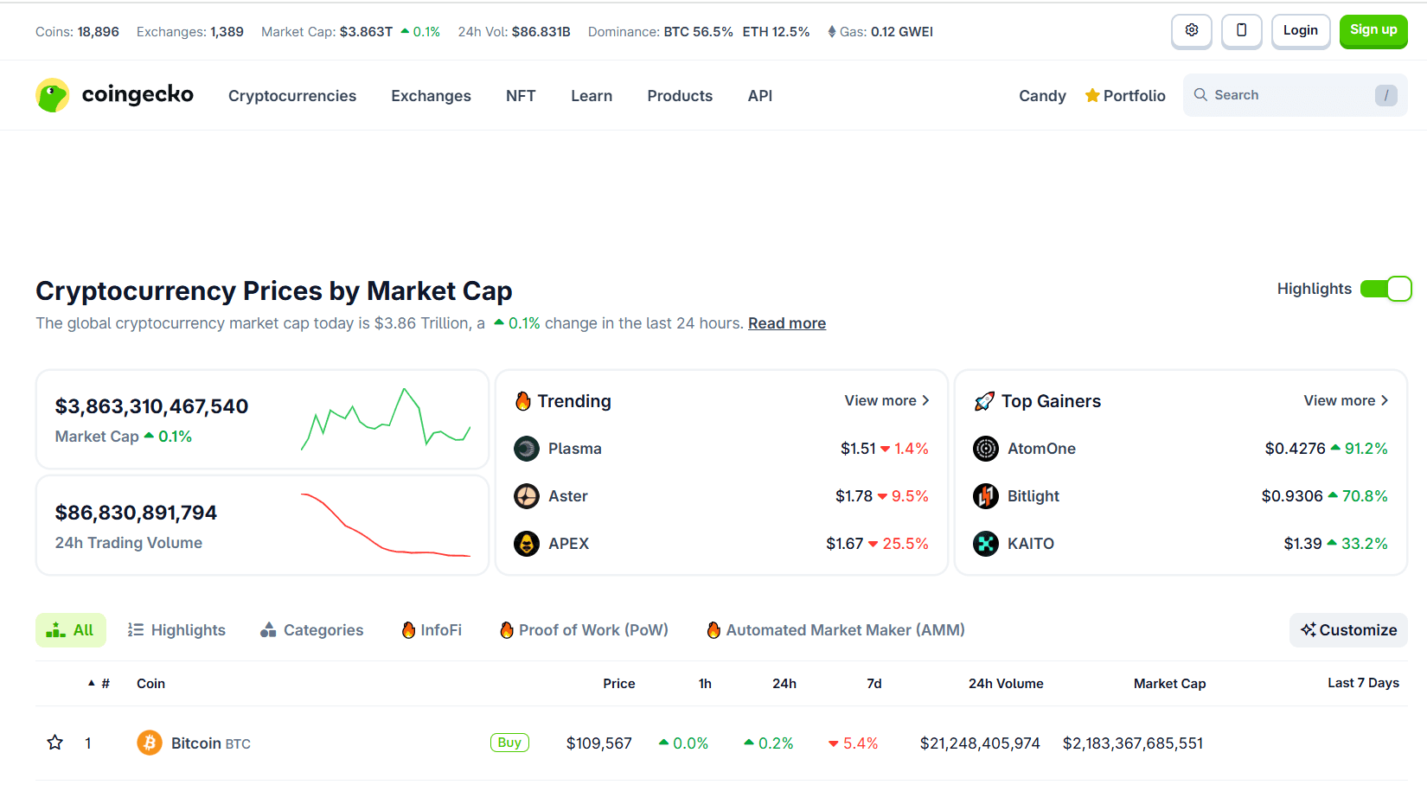Screen dimensions: 1427x791
Task: Sort by rank number column header
Action: (99, 683)
